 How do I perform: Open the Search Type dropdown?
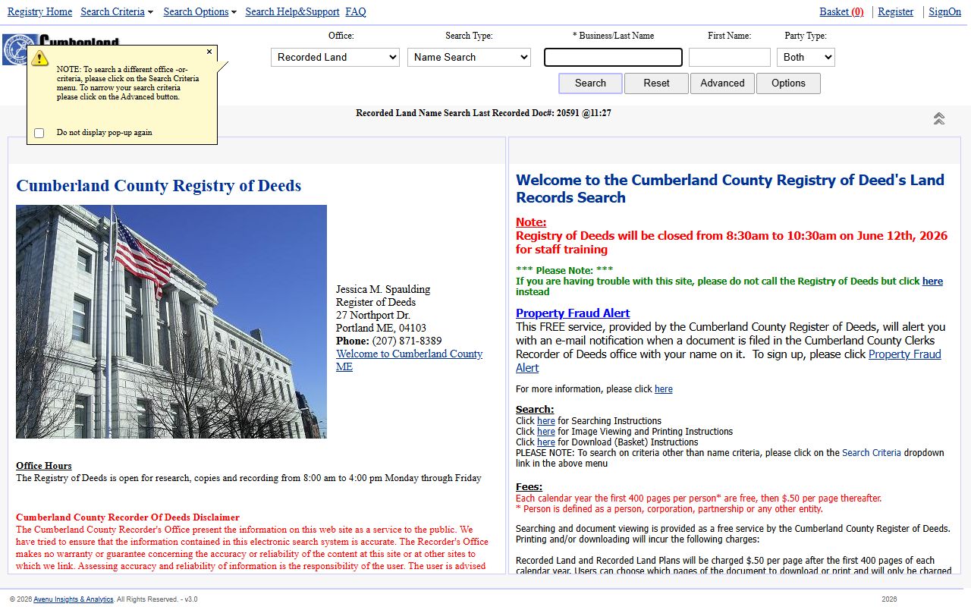pyautogui.click(x=469, y=57)
